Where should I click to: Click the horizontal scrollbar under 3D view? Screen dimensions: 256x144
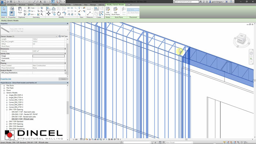[186, 140]
